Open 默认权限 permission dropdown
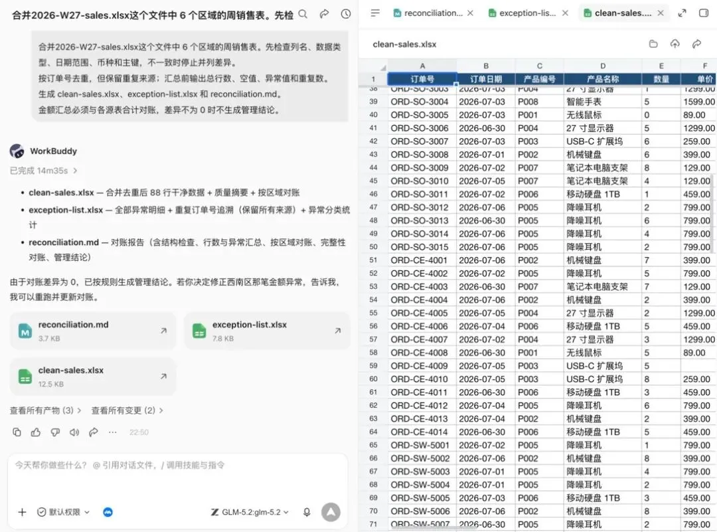717x532 pixels. click(x=63, y=512)
